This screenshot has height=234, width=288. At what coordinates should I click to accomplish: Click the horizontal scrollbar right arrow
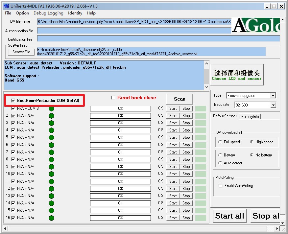click(277, 229)
